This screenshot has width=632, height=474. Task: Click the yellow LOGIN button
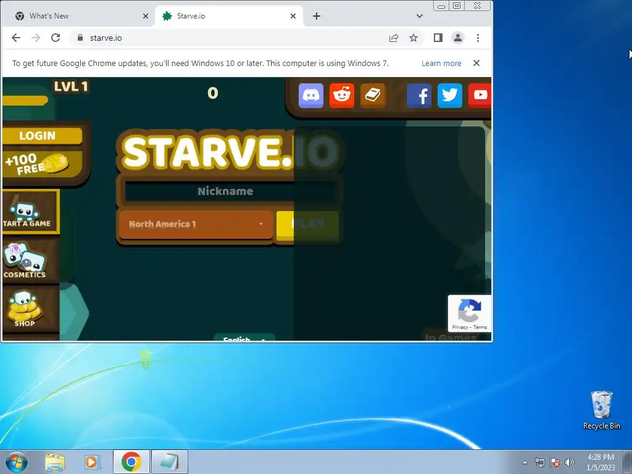pyautogui.click(x=42, y=136)
